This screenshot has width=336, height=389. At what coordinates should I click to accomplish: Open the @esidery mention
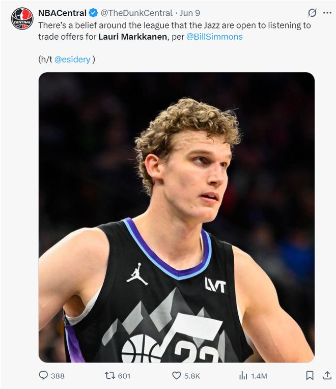click(x=72, y=59)
